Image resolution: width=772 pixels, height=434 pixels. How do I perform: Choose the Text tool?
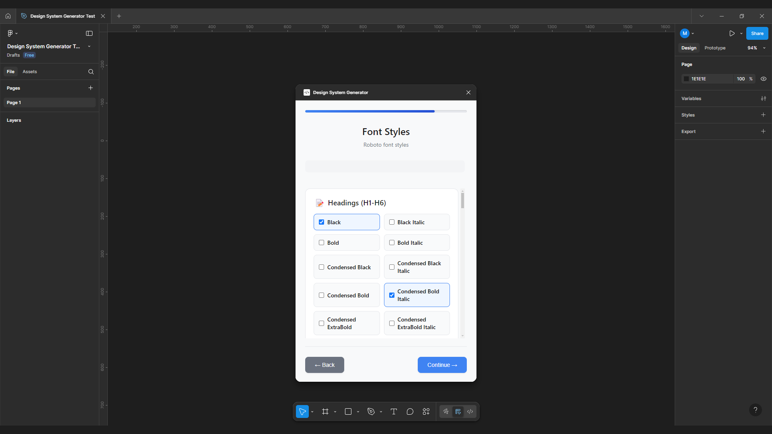coord(394,411)
